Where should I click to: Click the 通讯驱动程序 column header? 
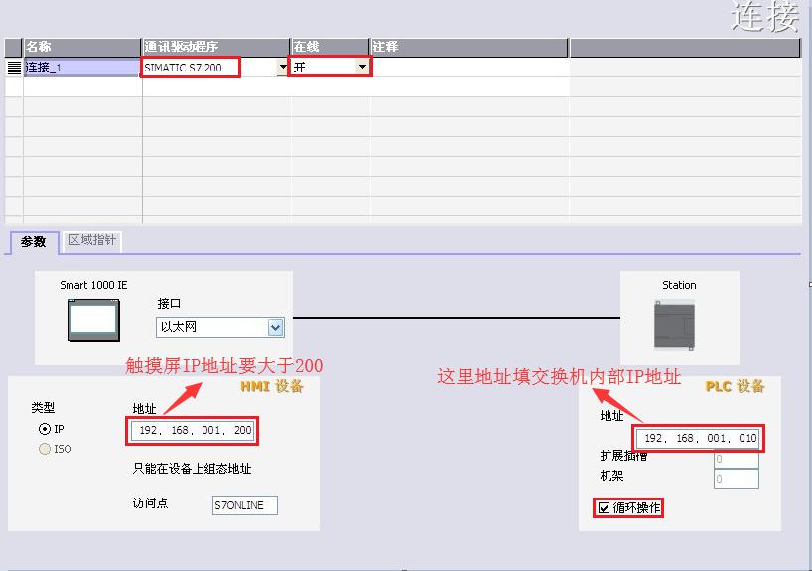click(x=214, y=47)
